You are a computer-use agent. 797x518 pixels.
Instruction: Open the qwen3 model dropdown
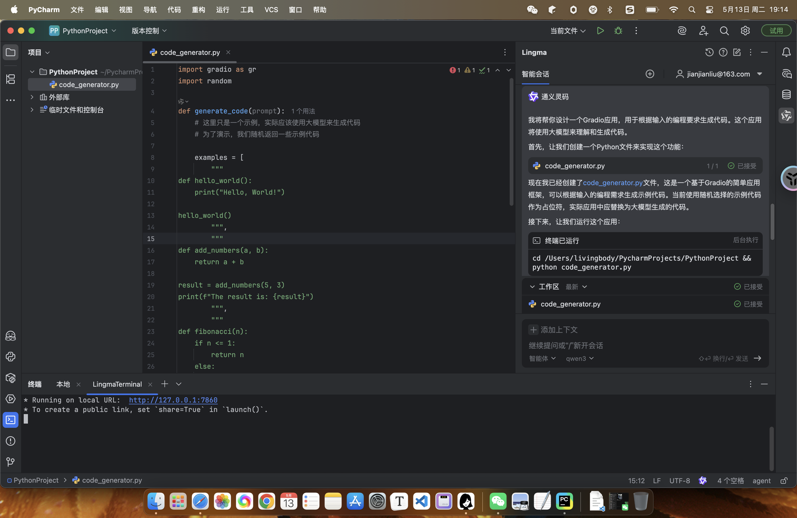point(579,358)
